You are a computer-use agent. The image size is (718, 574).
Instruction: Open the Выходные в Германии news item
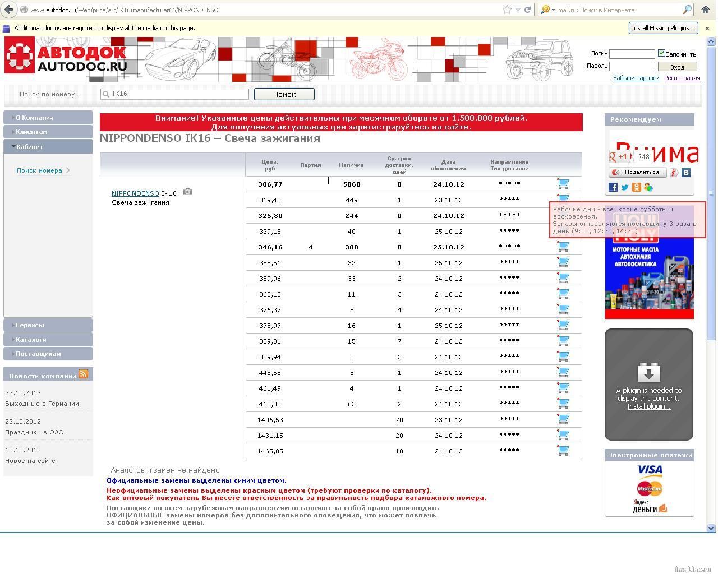click(42, 404)
